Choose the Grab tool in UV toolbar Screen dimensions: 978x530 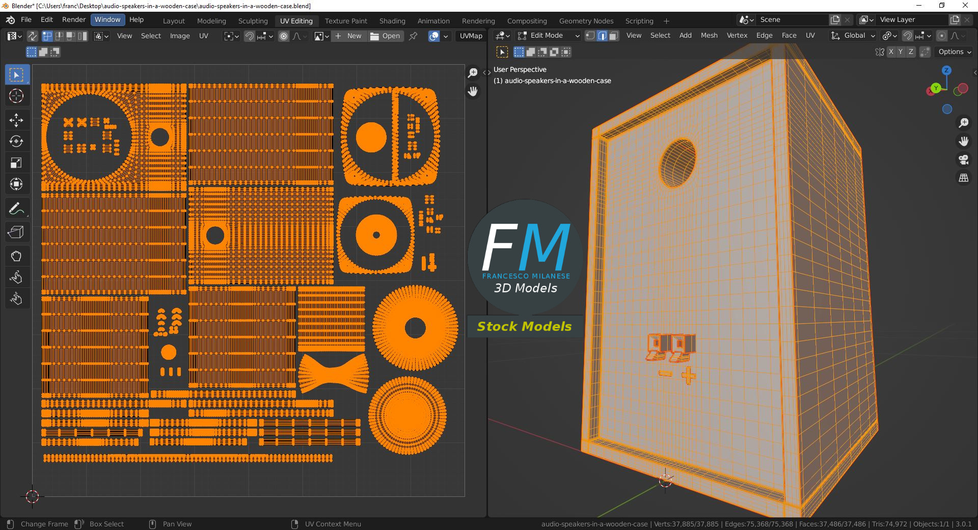pos(16,256)
